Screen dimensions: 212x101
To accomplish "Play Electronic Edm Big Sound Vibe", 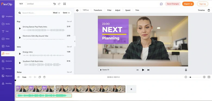I will coord(20,38).
